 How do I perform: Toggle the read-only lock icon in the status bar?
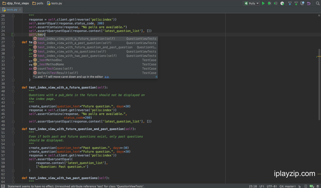tap(299, 186)
